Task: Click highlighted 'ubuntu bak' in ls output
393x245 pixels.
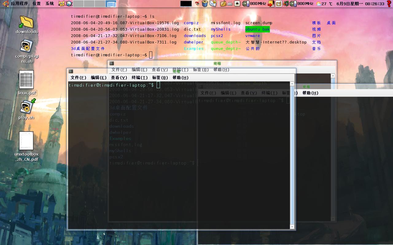Action: tap(257, 29)
